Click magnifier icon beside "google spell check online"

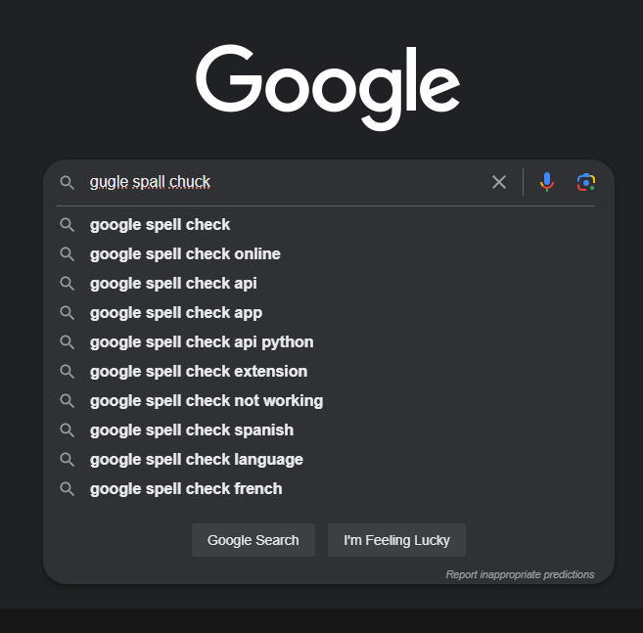click(68, 254)
